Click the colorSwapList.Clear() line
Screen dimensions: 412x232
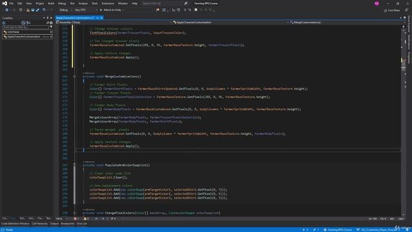(x=108, y=177)
